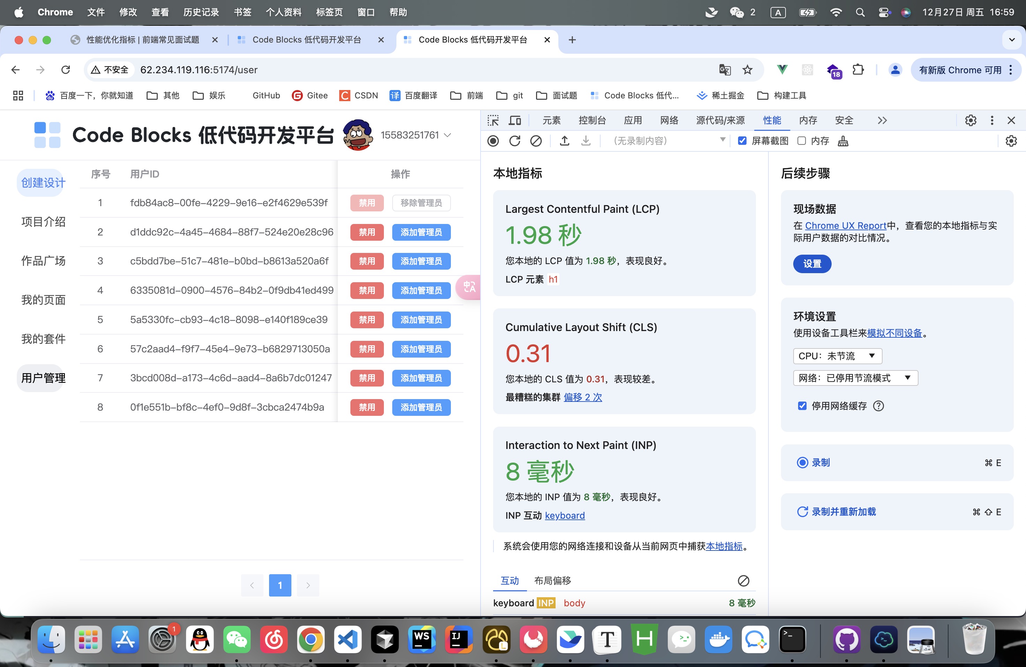Viewport: 1026px width, 667px height.
Task: Click the collect garbage broom icon
Action: 843,141
